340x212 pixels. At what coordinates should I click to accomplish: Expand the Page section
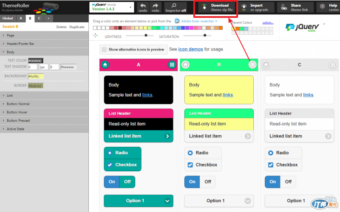pyautogui.click(x=44, y=35)
